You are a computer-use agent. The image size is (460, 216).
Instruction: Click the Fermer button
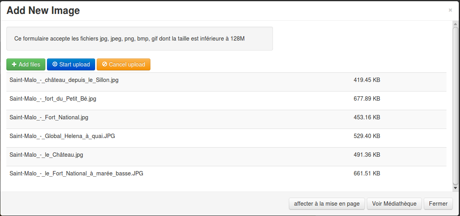438,204
